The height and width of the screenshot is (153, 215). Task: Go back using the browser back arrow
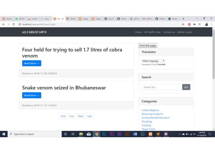point(3,24)
